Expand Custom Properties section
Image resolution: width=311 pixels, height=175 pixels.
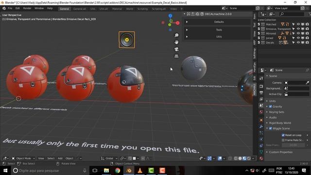coord(280,152)
